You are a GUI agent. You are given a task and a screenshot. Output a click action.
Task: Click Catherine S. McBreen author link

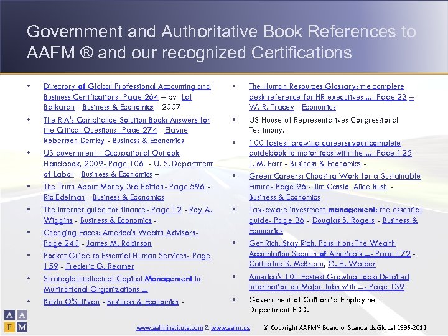286,264
